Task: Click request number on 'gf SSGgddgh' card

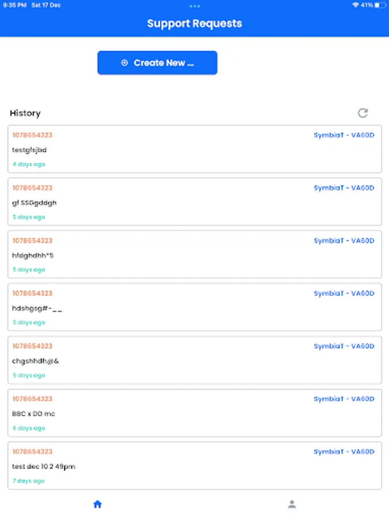Action: point(32,188)
